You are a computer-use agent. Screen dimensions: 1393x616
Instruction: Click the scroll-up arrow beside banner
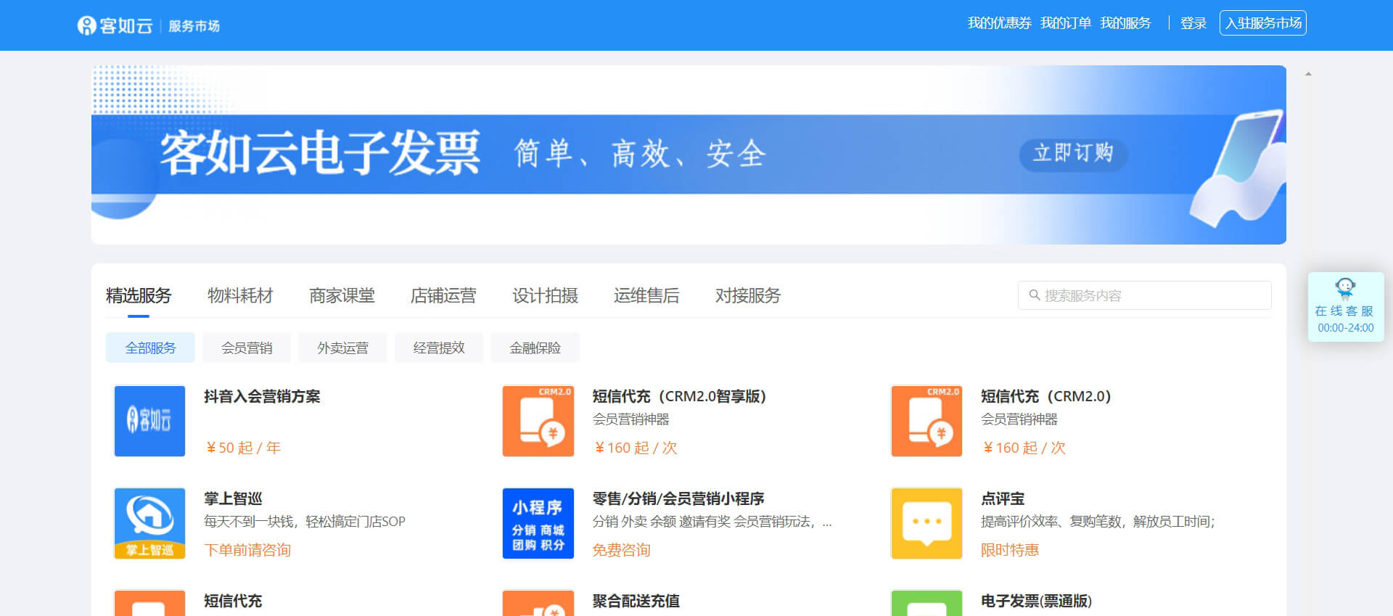point(1308,74)
